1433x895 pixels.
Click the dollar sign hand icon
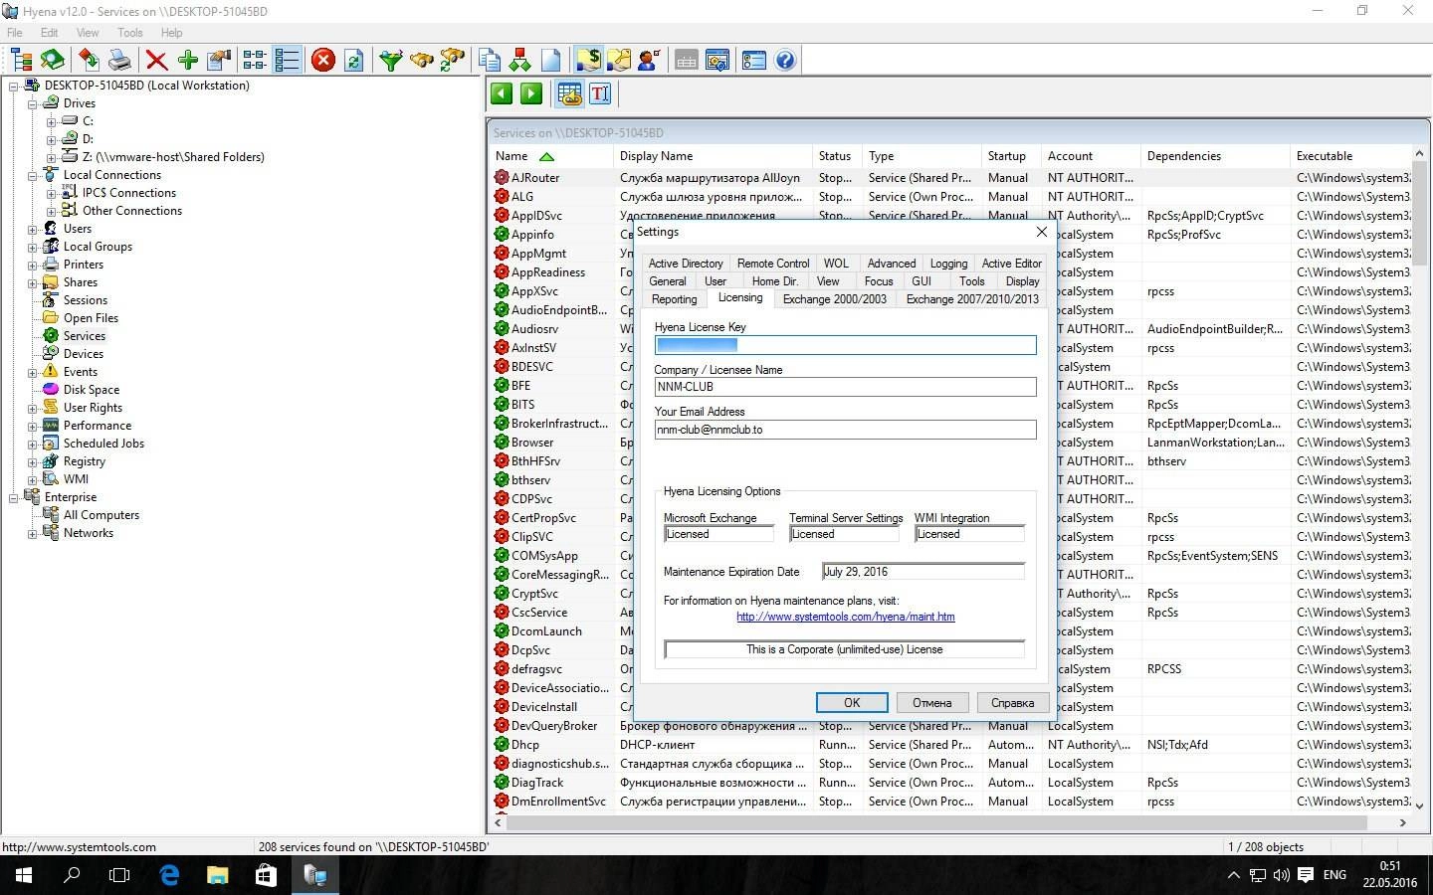coord(588,61)
